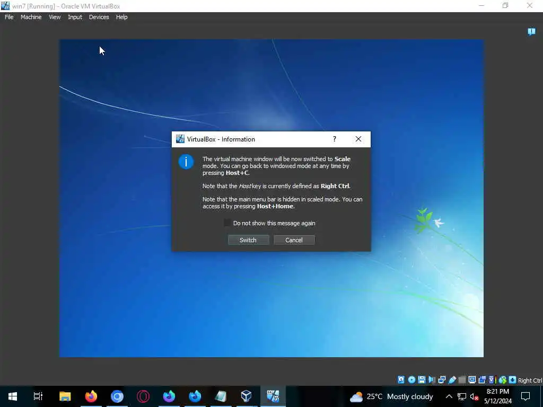Click the running win7 VM taskbar icon
This screenshot has width=543, height=407.
273,396
